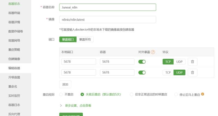This screenshot has width=218, height=116.
Task: Open 容器网络 in the sidebar
Action: pyautogui.click(x=14, y=40)
